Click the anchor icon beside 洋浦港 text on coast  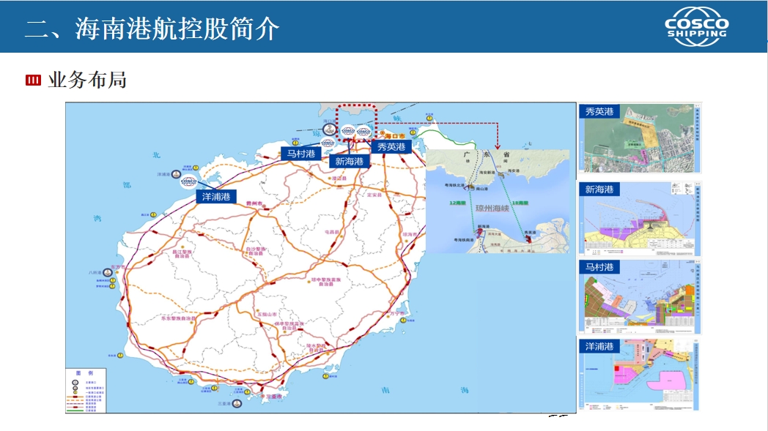pyautogui.click(x=177, y=175)
